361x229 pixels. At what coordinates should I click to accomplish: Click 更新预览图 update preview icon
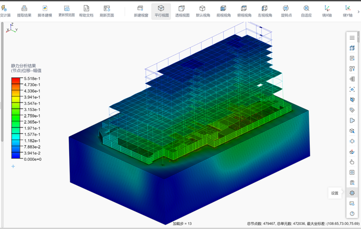click(x=67, y=11)
